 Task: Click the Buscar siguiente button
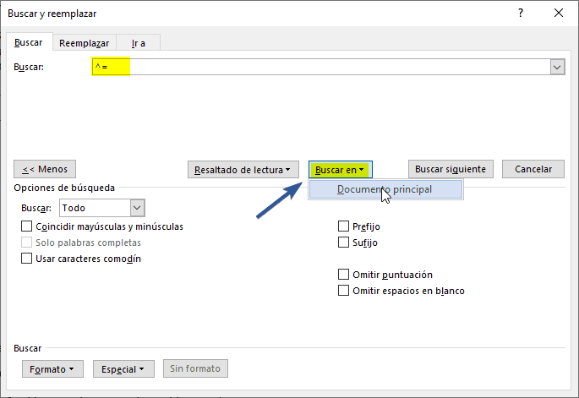click(x=451, y=169)
